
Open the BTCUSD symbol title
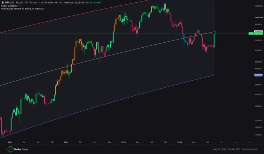click(x=10, y=3)
